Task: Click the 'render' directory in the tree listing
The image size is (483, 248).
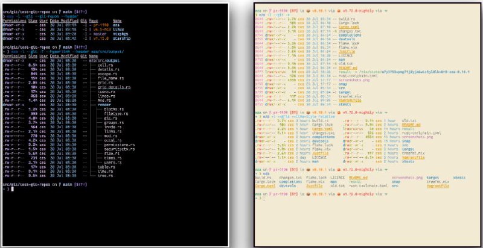Action: tap(104, 105)
